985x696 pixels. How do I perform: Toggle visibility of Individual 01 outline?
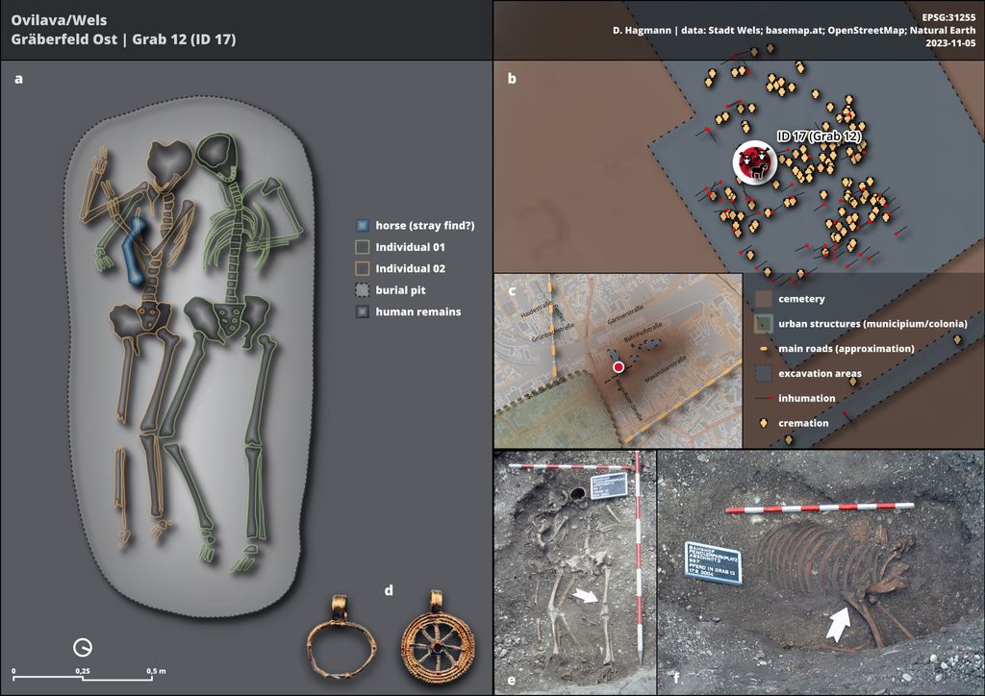[x=361, y=246]
